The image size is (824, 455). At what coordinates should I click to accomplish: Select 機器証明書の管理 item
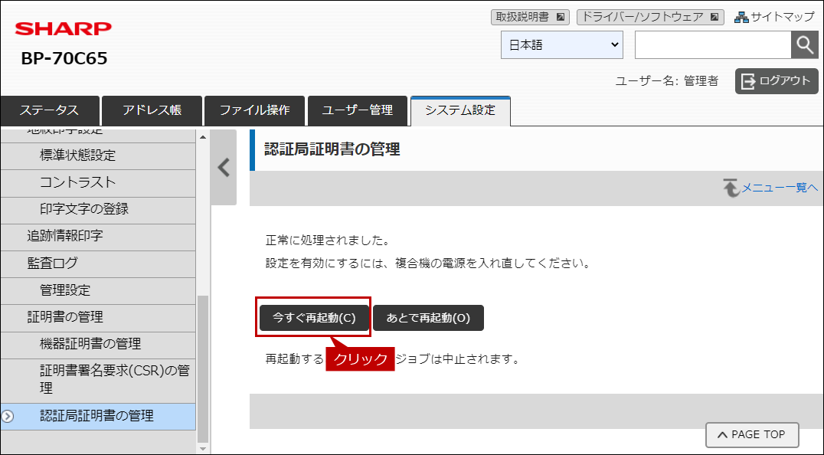click(x=98, y=345)
